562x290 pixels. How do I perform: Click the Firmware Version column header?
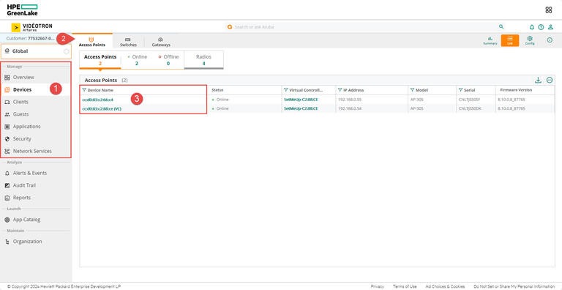pos(516,90)
